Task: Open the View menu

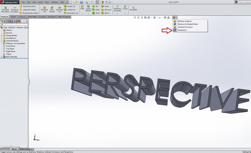Action: 34,2
